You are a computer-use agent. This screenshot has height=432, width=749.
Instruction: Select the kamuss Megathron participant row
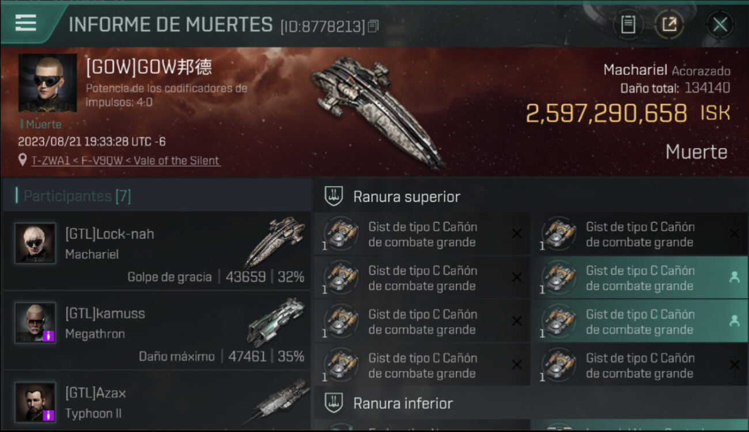(x=157, y=330)
